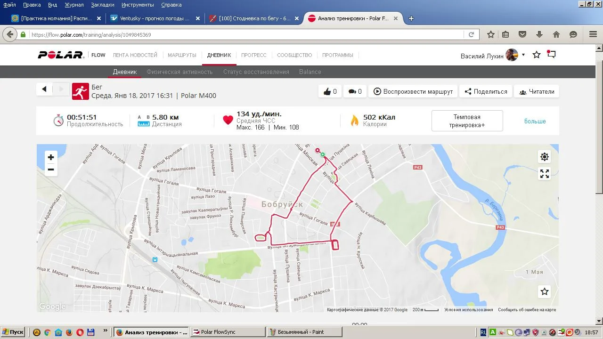Open Темповая тренировка+ selector

click(467, 121)
